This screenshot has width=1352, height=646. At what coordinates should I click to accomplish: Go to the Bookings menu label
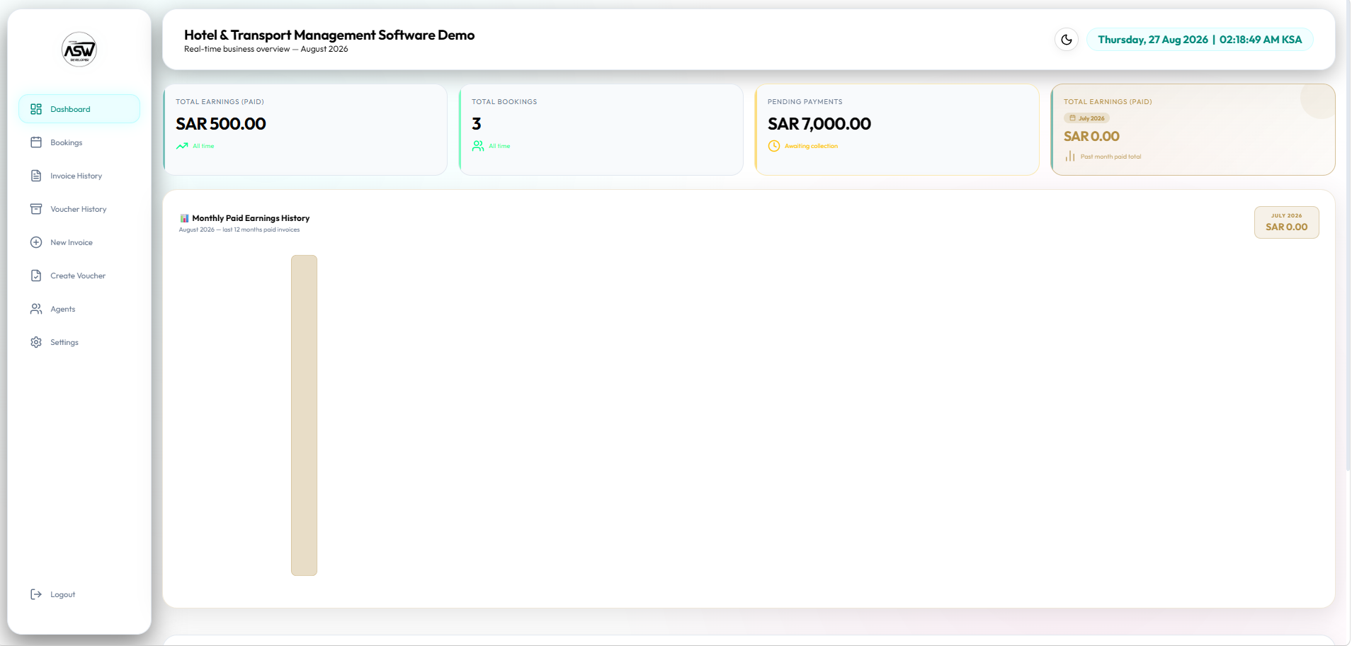point(67,142)
